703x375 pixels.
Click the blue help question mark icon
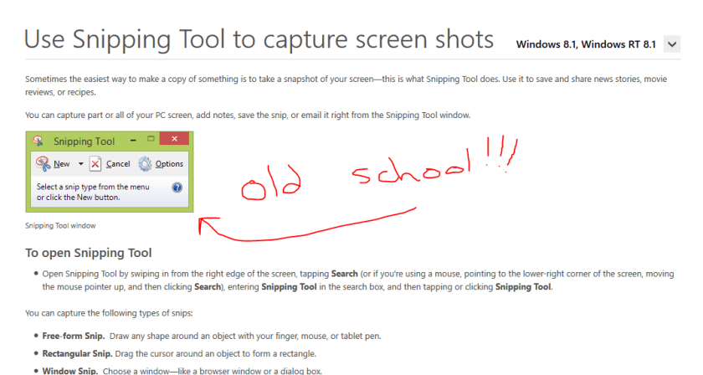(177, 187)
